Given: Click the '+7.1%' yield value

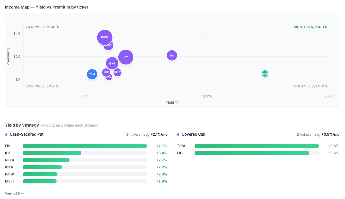Looking at the screenshot, I should coord(162,146).
